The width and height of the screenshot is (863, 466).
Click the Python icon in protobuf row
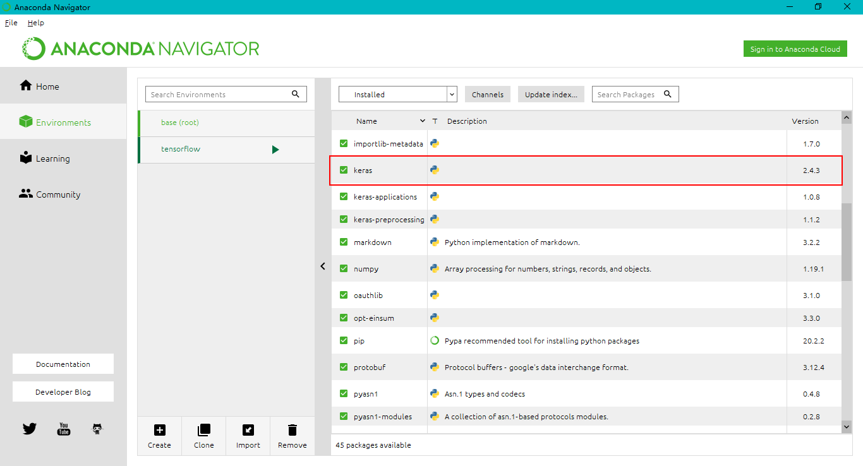coord(435,367)
